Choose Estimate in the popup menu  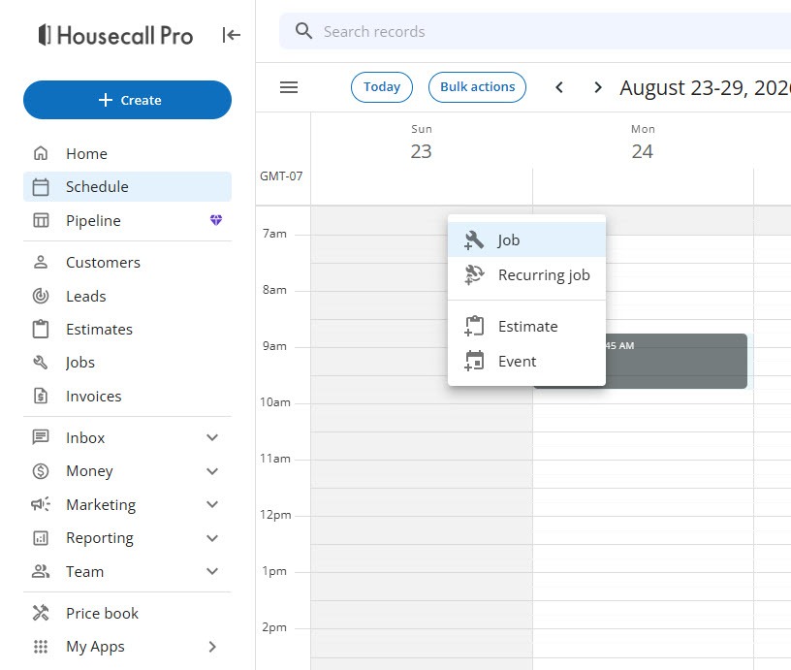coord(526,326)
